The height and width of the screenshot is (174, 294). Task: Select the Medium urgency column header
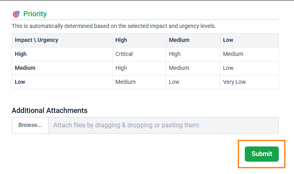tap(179, 40)
